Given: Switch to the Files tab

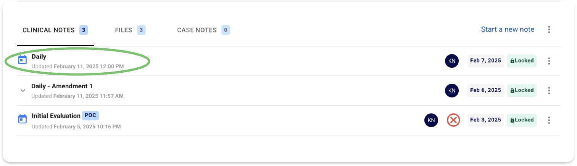Looking at the screenshot, I should tap(130, 30).
